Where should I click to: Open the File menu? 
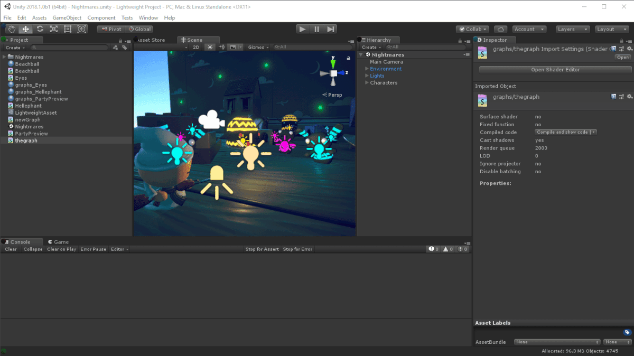click(7, 18)
